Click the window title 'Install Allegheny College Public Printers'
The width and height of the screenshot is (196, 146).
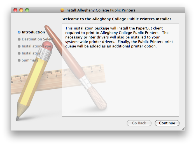pyautogui.click(x=100, y=10)
